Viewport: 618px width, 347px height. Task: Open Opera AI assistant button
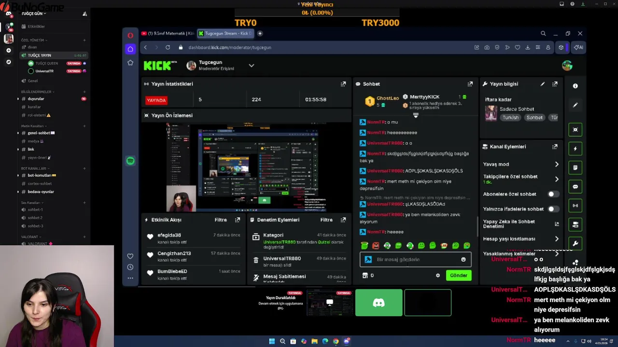[577, 47]
